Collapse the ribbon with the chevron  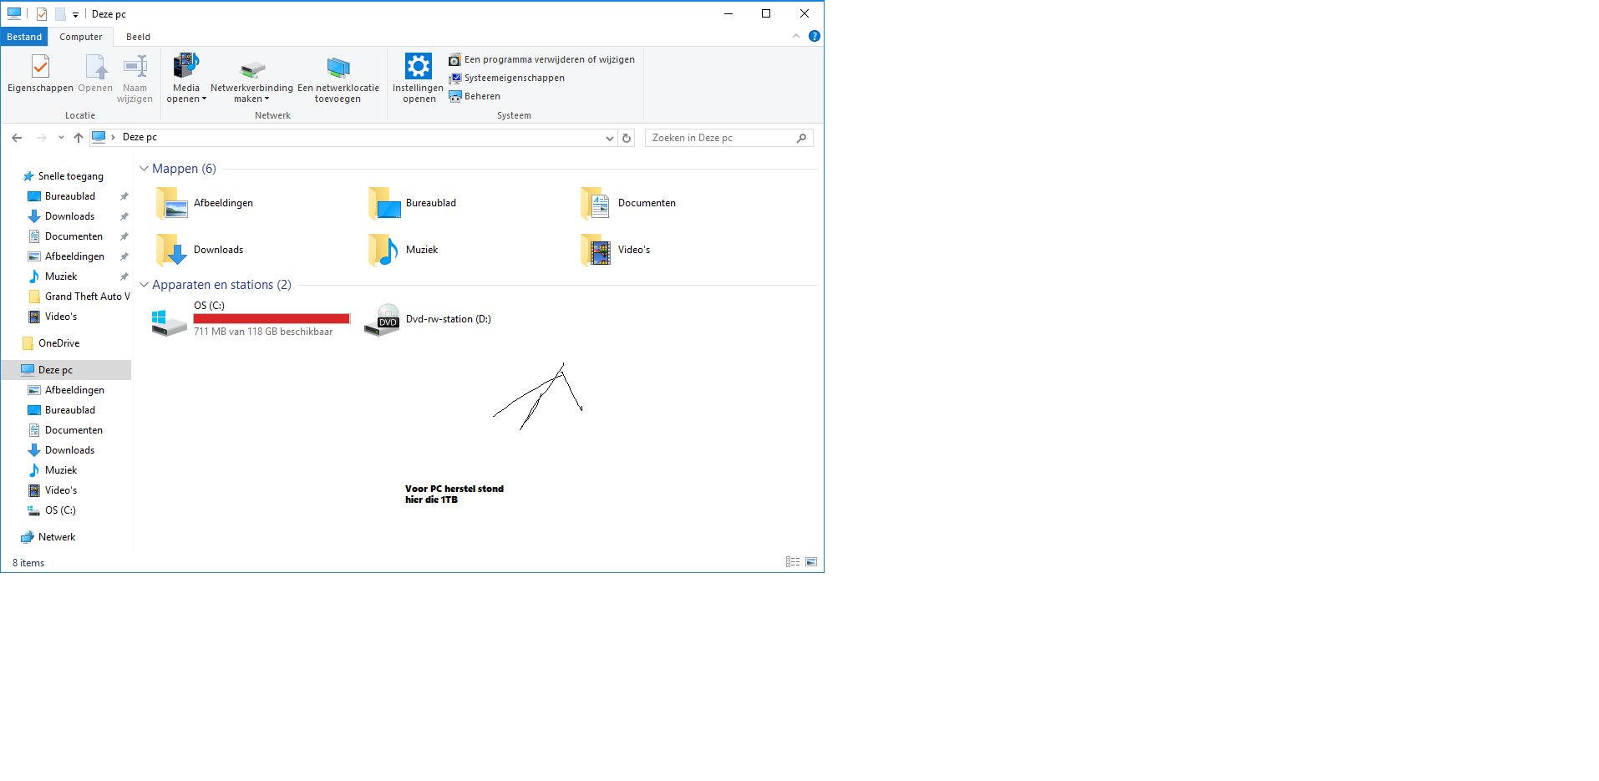(x=796, y=36)
